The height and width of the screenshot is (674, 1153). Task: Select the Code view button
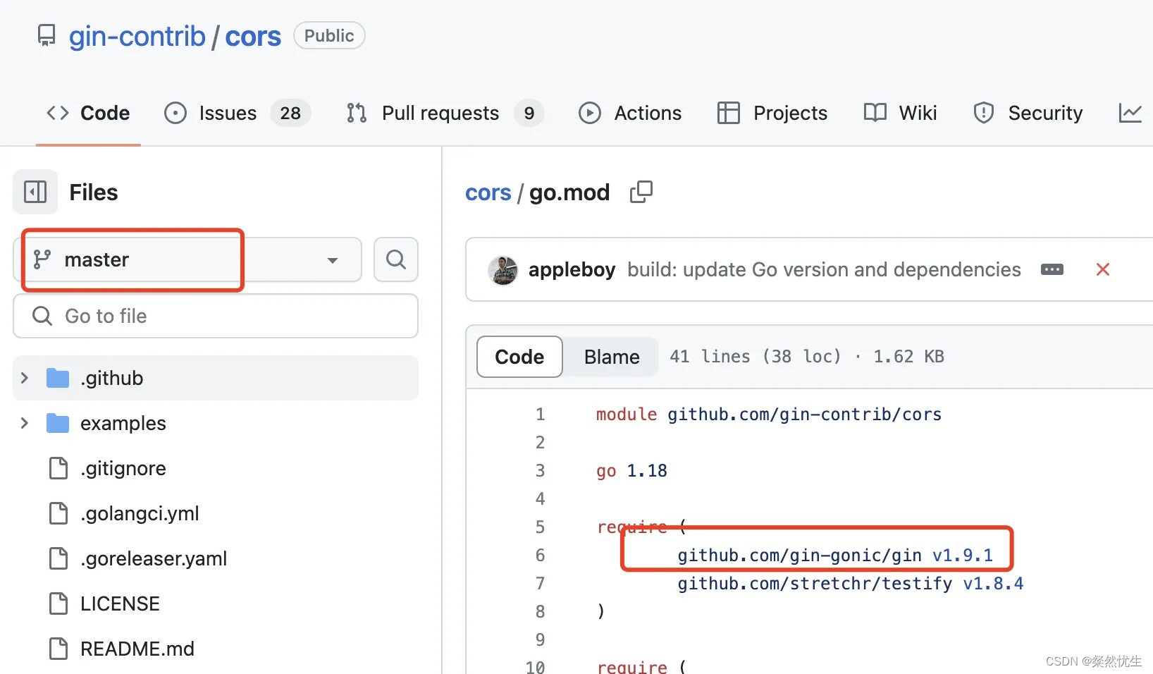point(519,357)
